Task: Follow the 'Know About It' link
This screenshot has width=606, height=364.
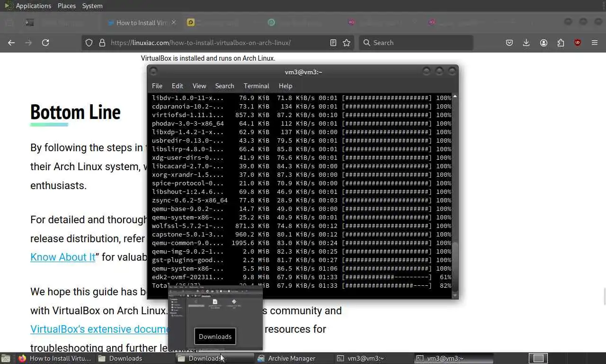Action: tap(63, 257)
